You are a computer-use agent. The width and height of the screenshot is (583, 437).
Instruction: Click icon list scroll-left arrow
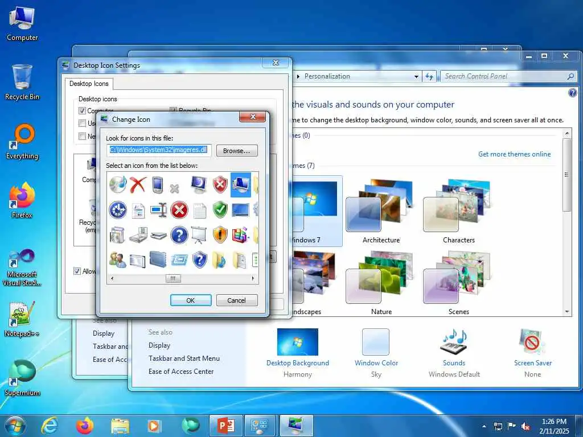click(112, 278)
